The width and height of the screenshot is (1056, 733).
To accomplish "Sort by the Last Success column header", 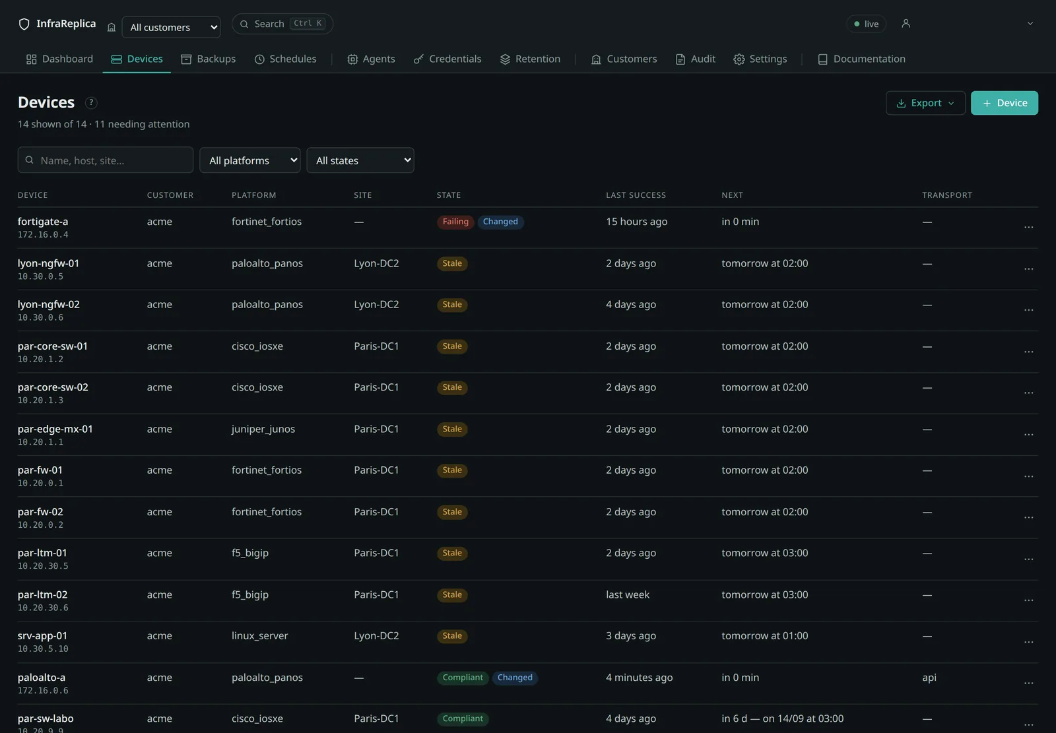I will click(636, 195).
